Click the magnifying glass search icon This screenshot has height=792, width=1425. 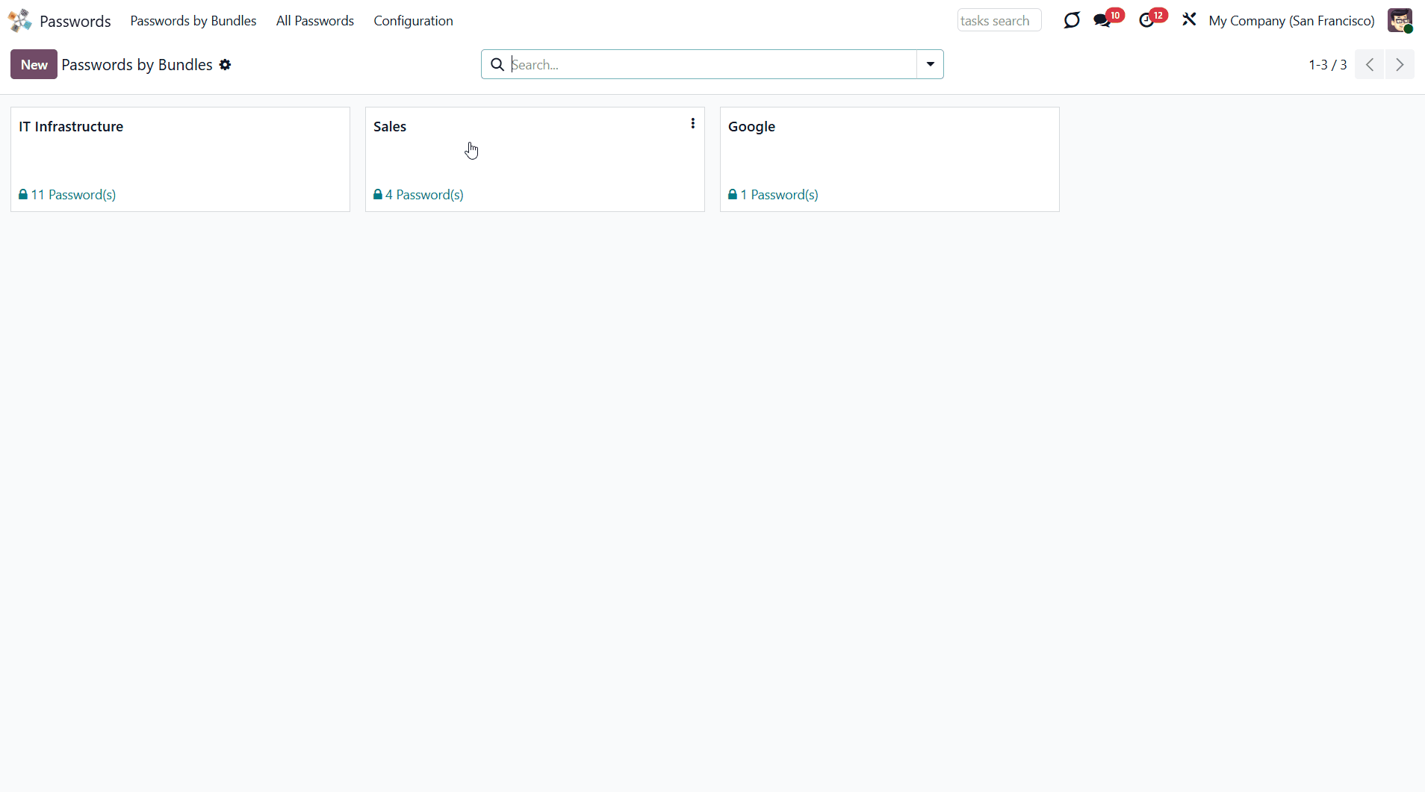497,65
